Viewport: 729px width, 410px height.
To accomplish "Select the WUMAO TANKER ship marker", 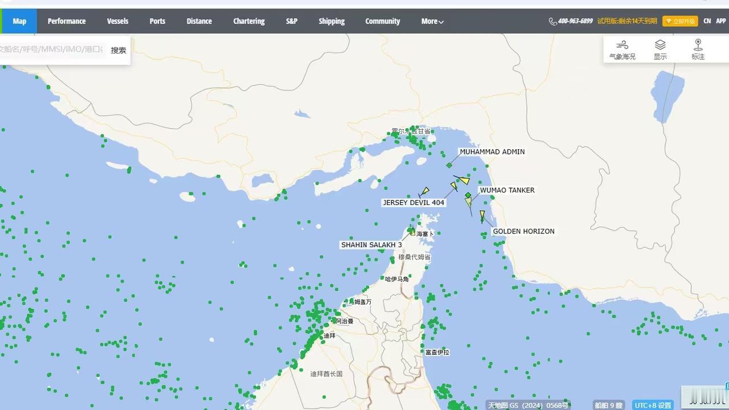I will [468, 202].
